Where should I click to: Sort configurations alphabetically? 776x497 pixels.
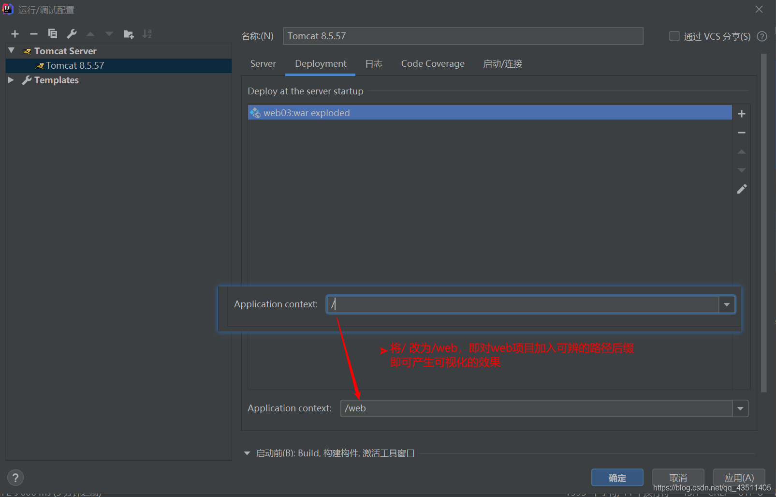click(146, 34)
